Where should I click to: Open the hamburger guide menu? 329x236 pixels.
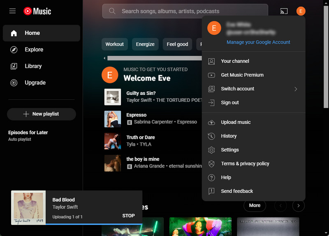point(12,11)
